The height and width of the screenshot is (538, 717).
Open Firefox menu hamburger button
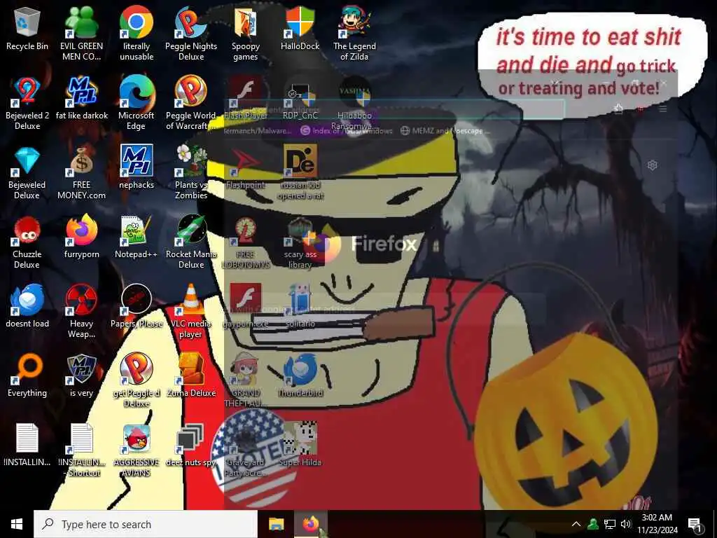pyautogui.click(x=663, y=109)
